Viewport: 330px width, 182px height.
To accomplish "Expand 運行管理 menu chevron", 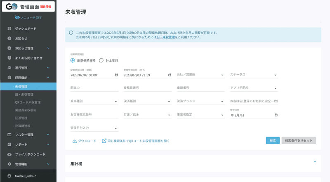I will 48,68.
